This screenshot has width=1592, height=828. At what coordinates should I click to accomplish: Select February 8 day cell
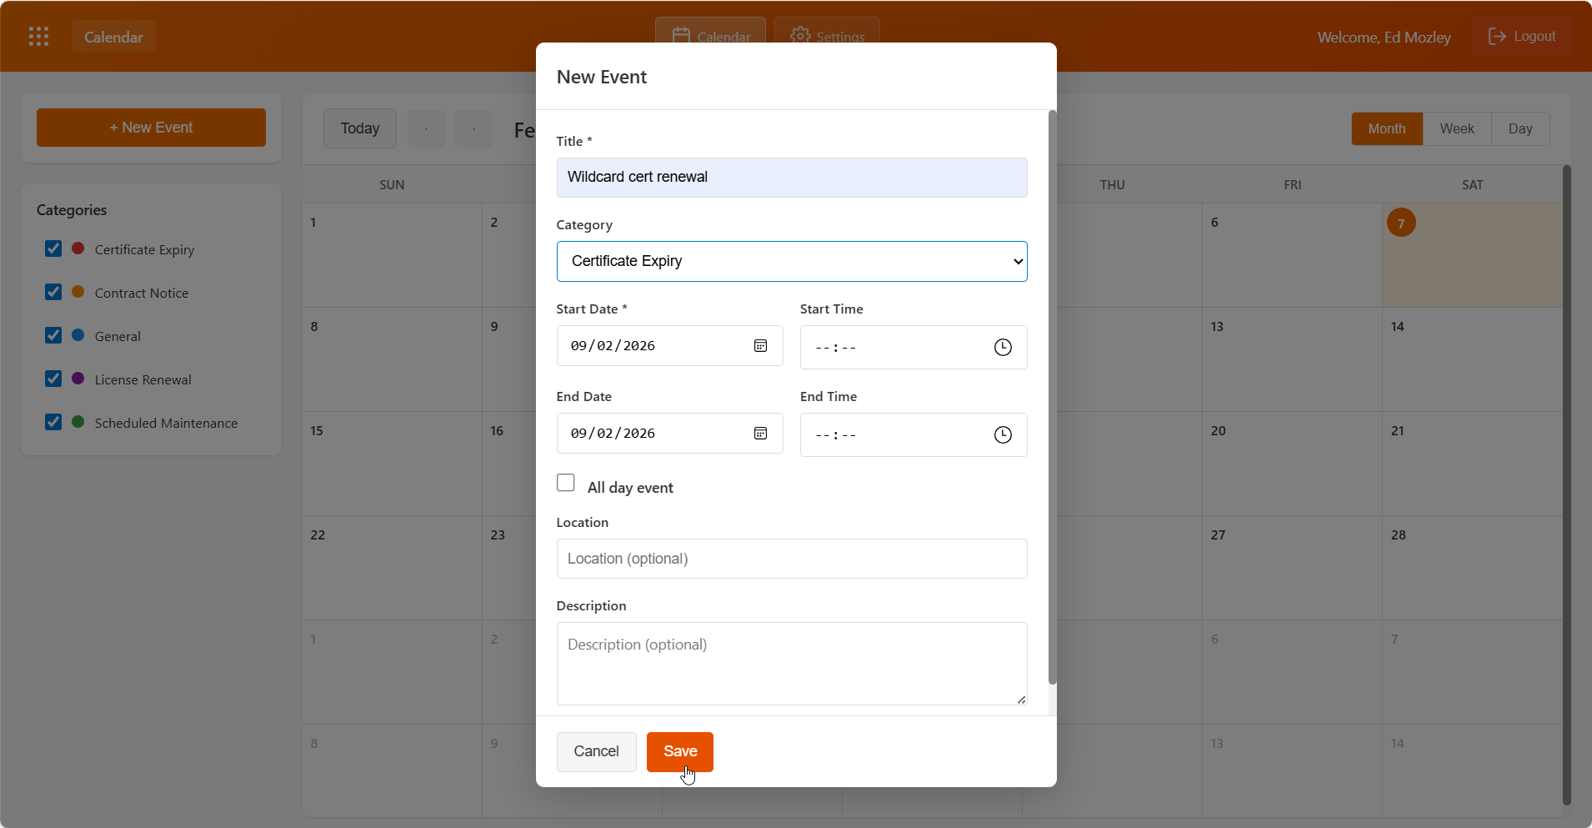coord(392,359)
